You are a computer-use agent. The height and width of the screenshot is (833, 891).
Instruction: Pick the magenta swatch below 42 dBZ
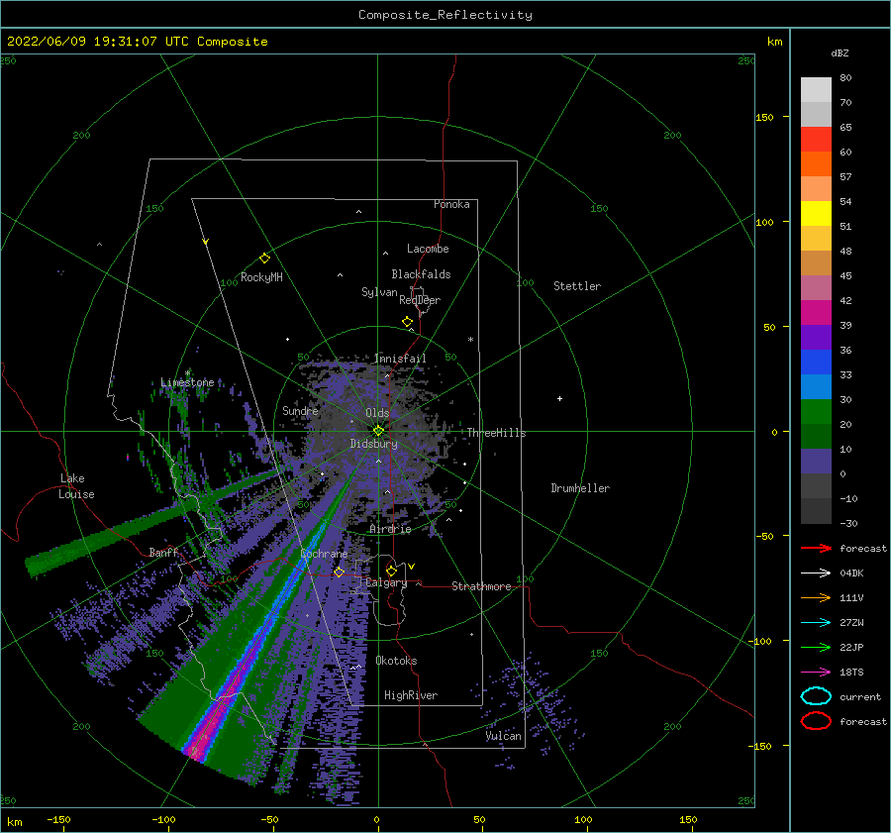[x=816, y=312]
